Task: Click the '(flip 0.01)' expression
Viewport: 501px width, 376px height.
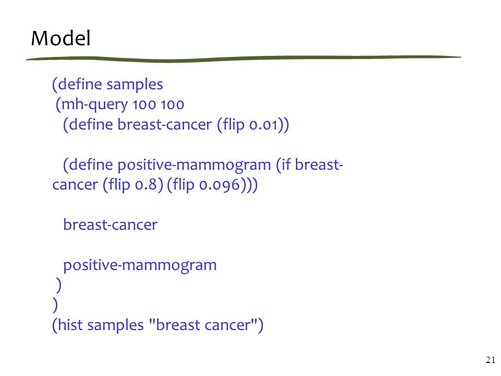Action: pos(253,125)
